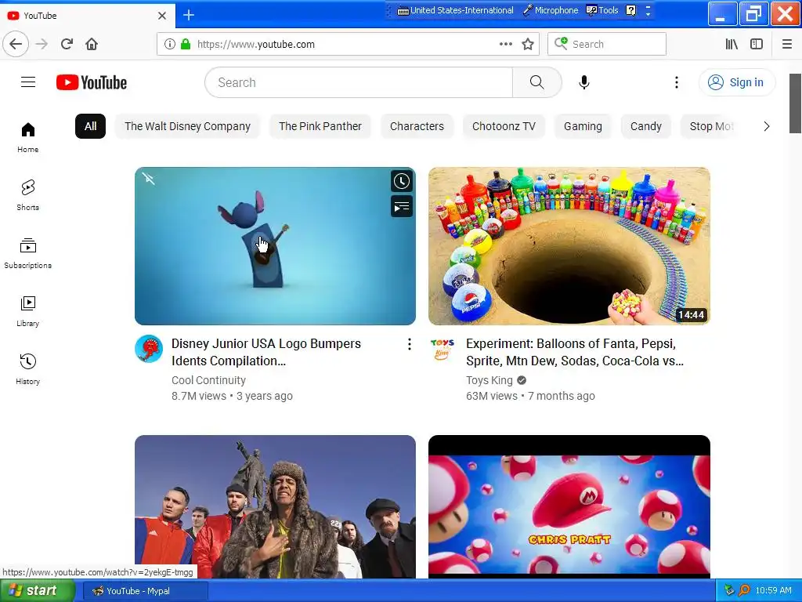Click the language bar help icon
The width and height of the screenshot is (802, 602).
[631, 10]
